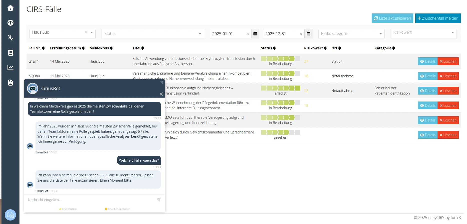Screen dimensions: 467x224
Task: Click Zwischenfall melden button
Action: [438, 18]
